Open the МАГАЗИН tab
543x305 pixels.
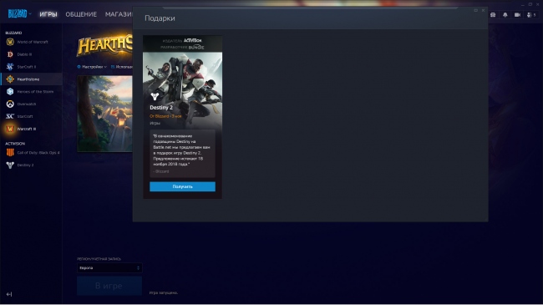pos(119,14)
